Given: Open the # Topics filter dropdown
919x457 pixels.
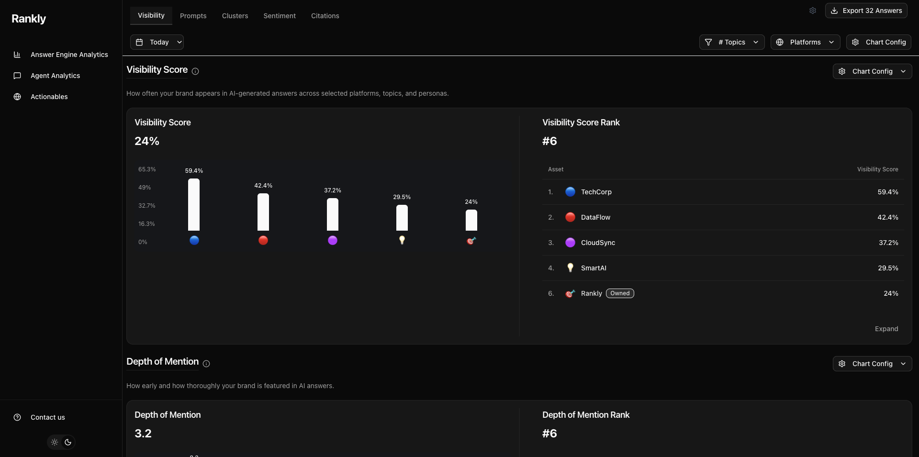Looking at the screenshot, I should click(x=731, y=42).
